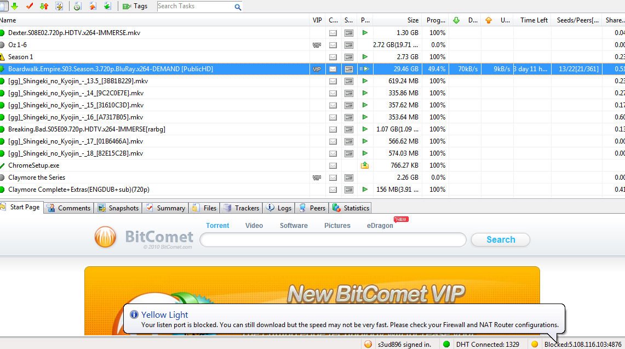Select the Torrent search category
The image size is (625, 349).
click(217, 225)
